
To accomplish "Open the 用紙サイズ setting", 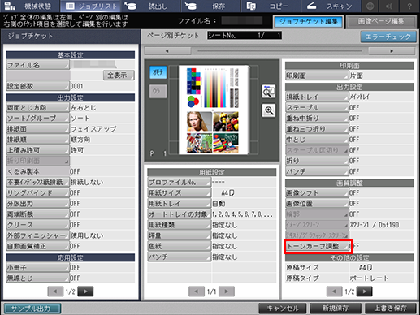I will point(179,193).
